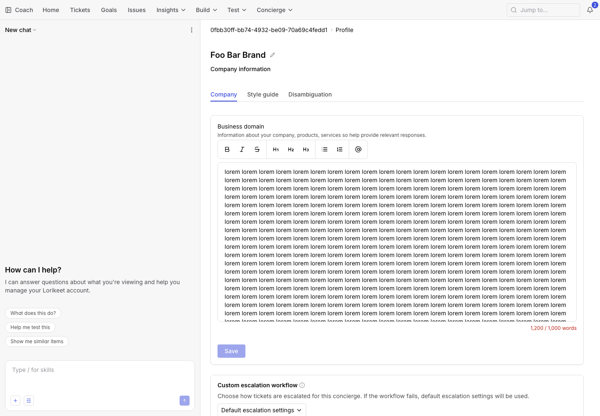This screenshot has height=416, width=600.
Task: Switch to the Disambiguation tab
Action: pyautogui.click(x=310, y=94)
